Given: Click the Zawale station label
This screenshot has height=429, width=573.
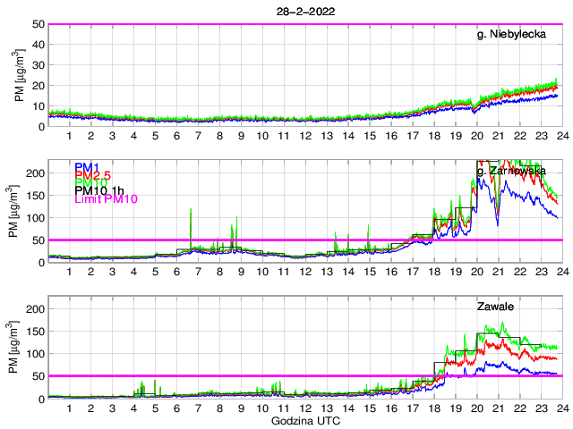Looking at the screenshot, I should [x=495, y=307].
